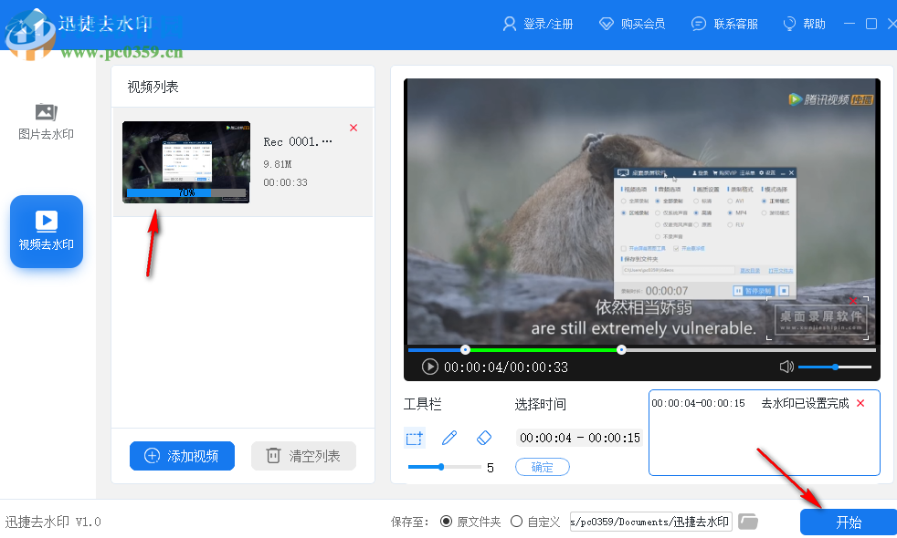Select the rectangle selection tool in 工具栏

click(x=414, y=438)
